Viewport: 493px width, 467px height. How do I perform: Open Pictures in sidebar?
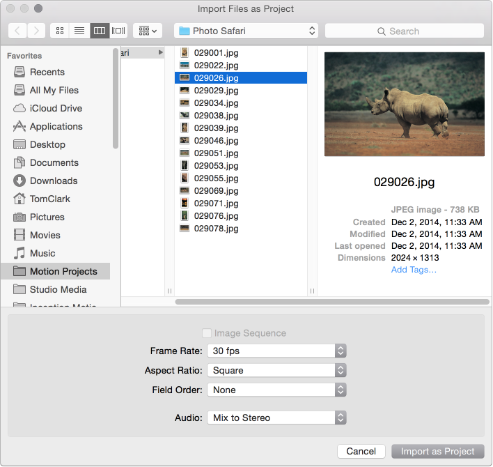click(x=55, y=217)
